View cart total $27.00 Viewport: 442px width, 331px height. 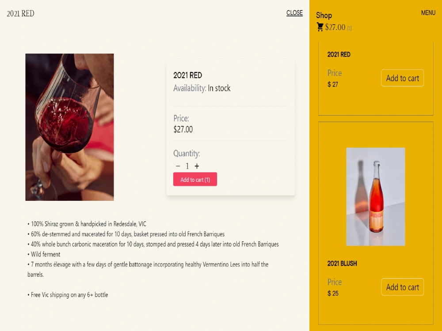(335, 27)
